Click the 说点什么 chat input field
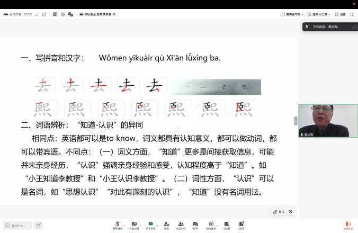The height and width of the screenshot is (233, 358). click(17, 226)
